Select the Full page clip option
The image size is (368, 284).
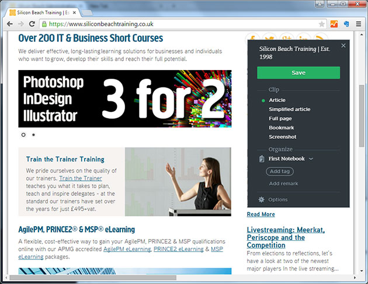(x=280, y=118)
